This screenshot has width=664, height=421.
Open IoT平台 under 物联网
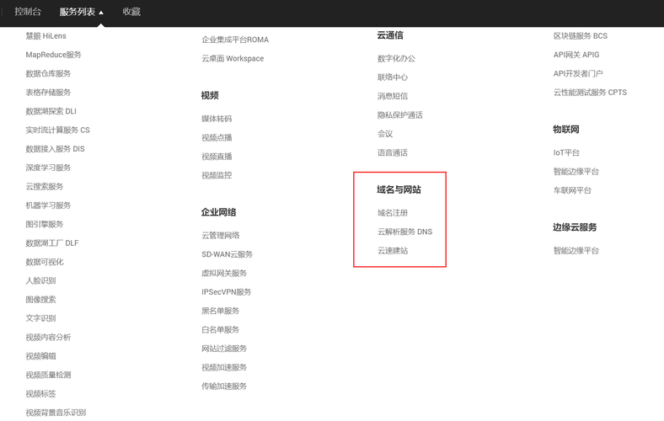tap(566, 152)
